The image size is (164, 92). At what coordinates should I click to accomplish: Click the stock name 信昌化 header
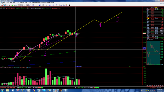157,7
